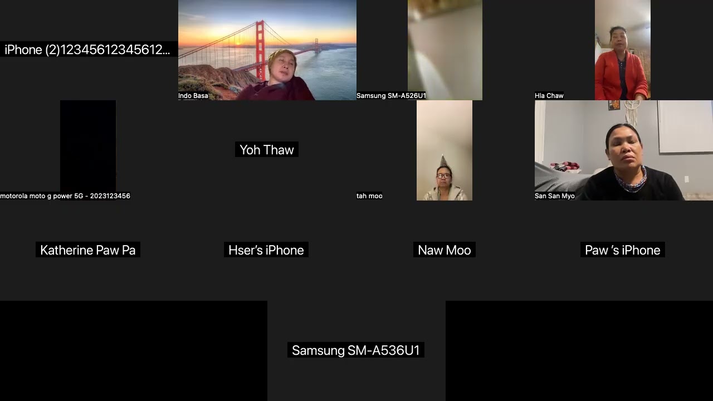Click the "motorola moto g power 5G" name label
Viewport: 713px width, 401px height.
coord(65,196)
